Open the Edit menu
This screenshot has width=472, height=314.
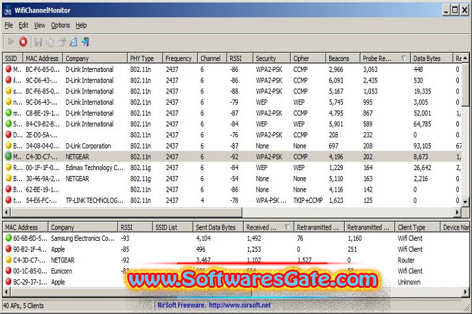[x=23, y=26]
